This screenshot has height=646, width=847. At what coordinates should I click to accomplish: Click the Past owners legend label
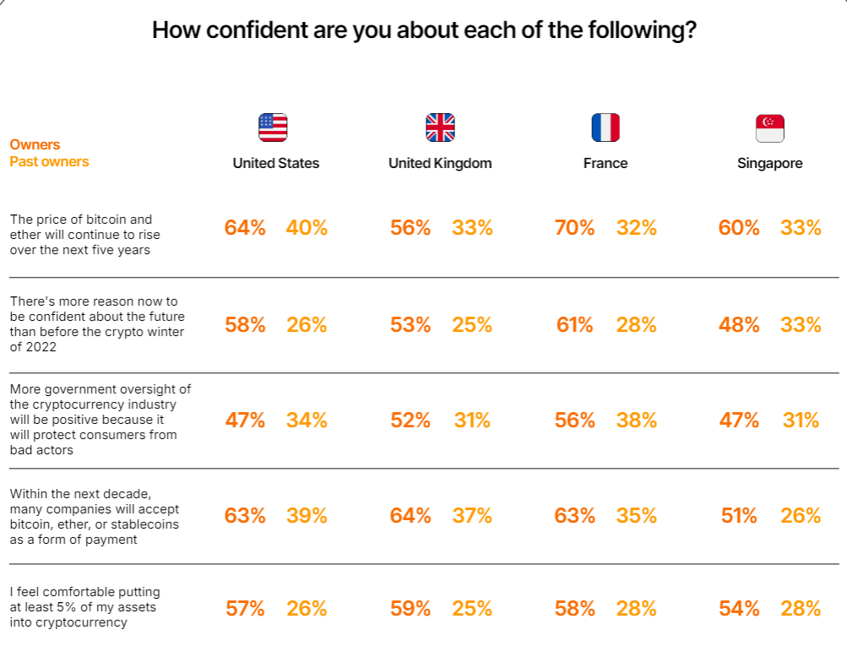49,161
